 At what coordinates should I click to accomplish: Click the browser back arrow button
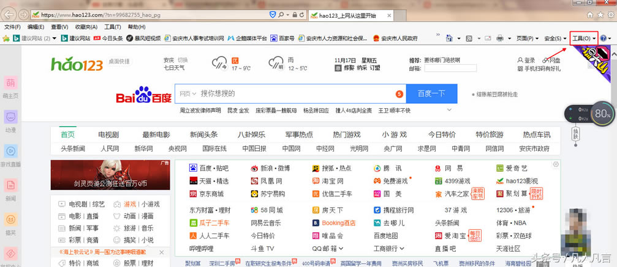tap(10, 13)
